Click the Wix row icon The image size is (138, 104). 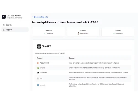[x=38, y=78]
